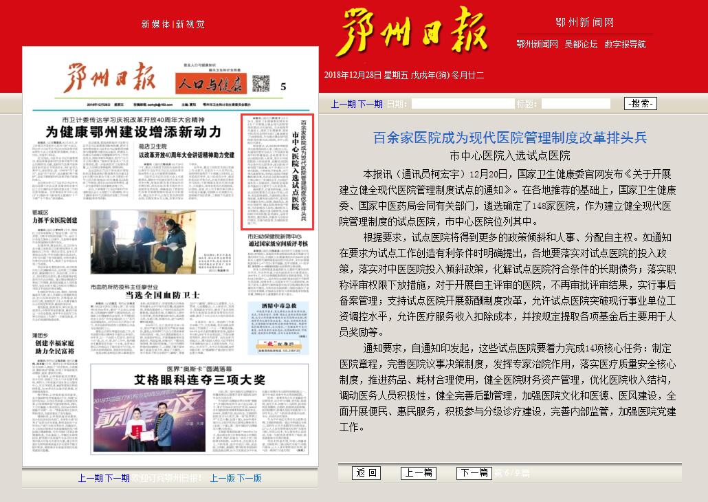Image resolution: width=708 pixels, height=502 pixels.
Task: Open the 下一版 link
Action: pos(250,478)
